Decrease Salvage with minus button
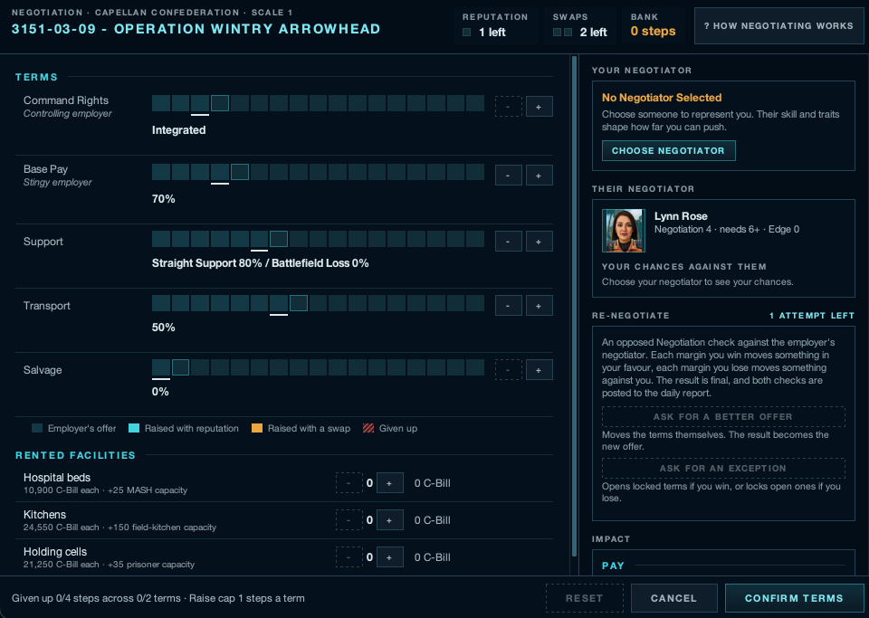The image size is (869, 618). click(508, 370)
